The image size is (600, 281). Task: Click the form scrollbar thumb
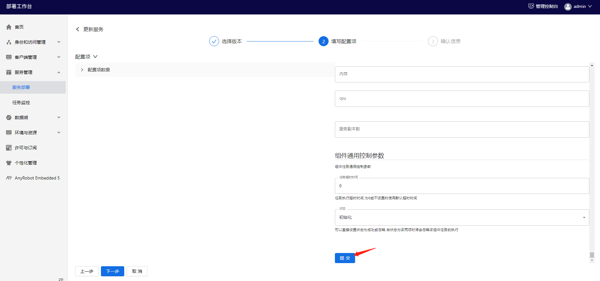click(592, 255)
